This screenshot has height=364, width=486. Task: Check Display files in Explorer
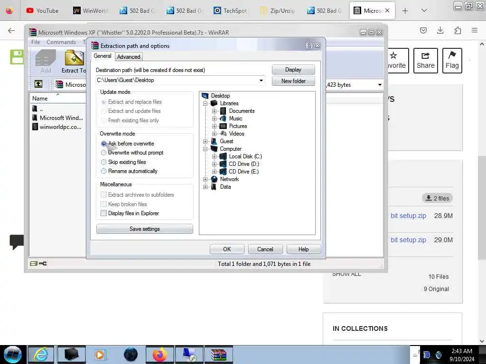tap(103, 213)
